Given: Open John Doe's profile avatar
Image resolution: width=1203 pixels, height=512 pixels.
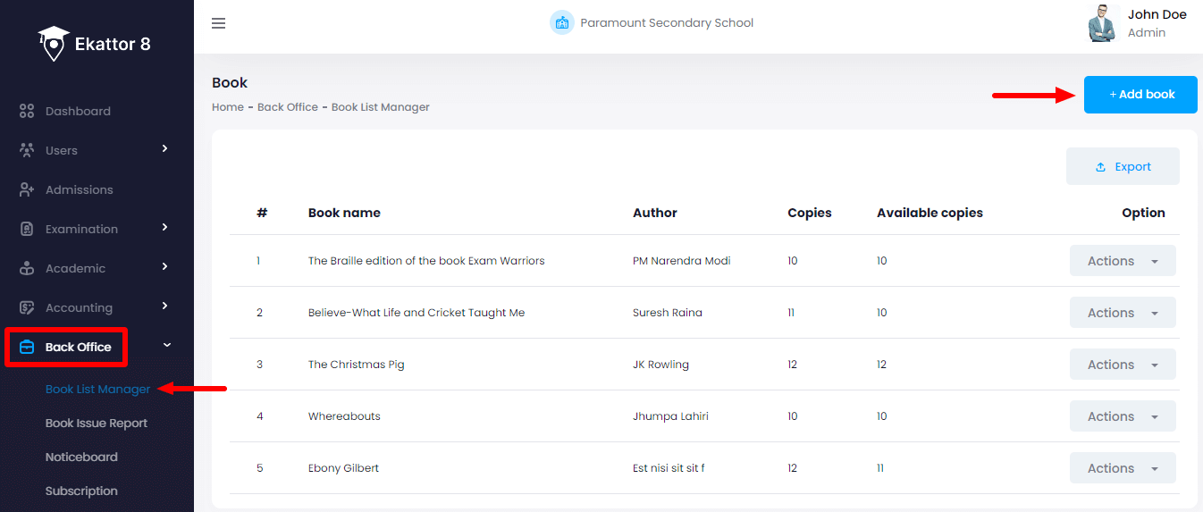Looking at the screenshot, I should (1103, 23).
